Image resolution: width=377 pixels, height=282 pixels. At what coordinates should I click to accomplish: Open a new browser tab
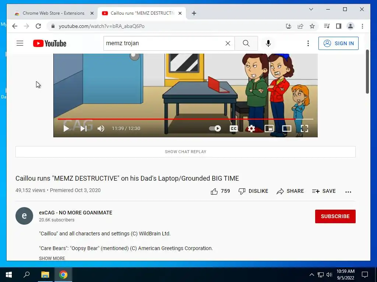194,13
